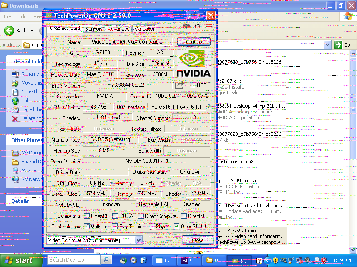Click the Lookup button
Viewport: 357px width, 267px height.
point(194,41)
